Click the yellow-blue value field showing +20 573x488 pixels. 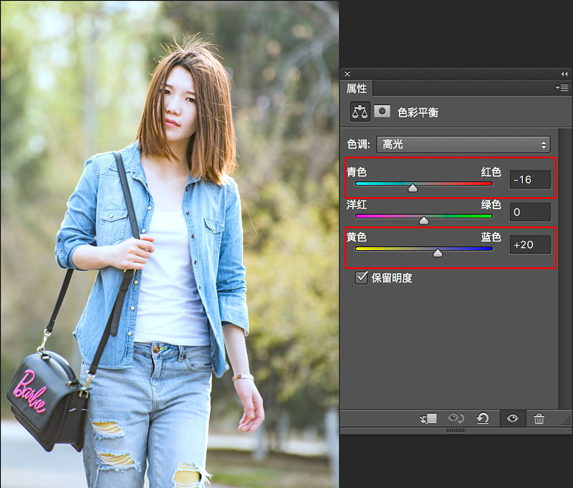tap(530, 244)
